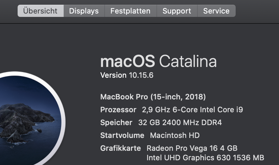Image resolution: width=279 pixels, height=165 pixels.
Task: Select the Übersicht tab
Action: tap(40, 11)
